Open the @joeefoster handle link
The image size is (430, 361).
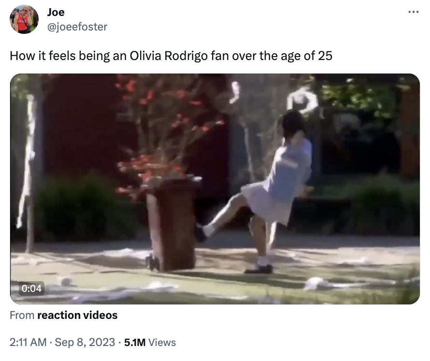tap(77, 27)
